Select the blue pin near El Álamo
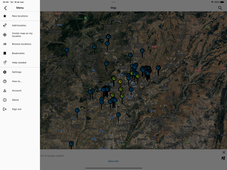The width and height of the screenshot is (227, 170). point(77,110)
